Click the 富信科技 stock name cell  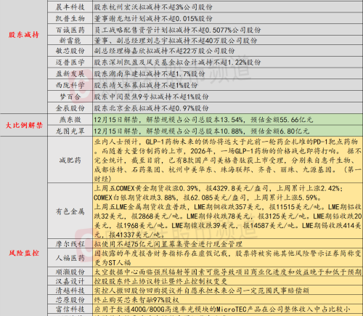point(70,309)
